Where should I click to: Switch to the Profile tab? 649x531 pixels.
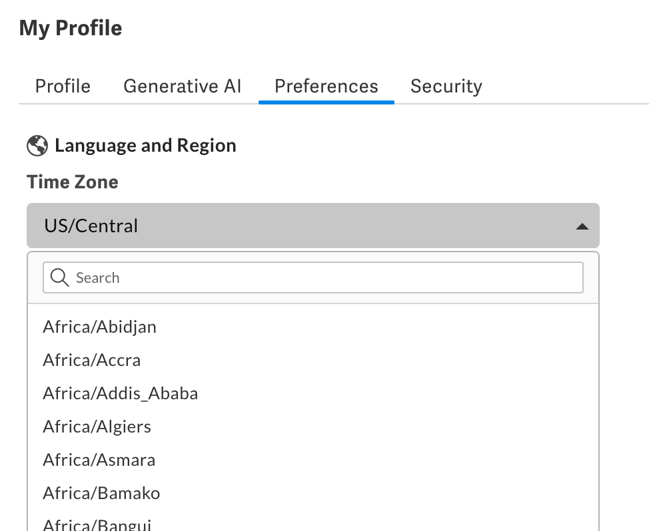coord(62,86)
